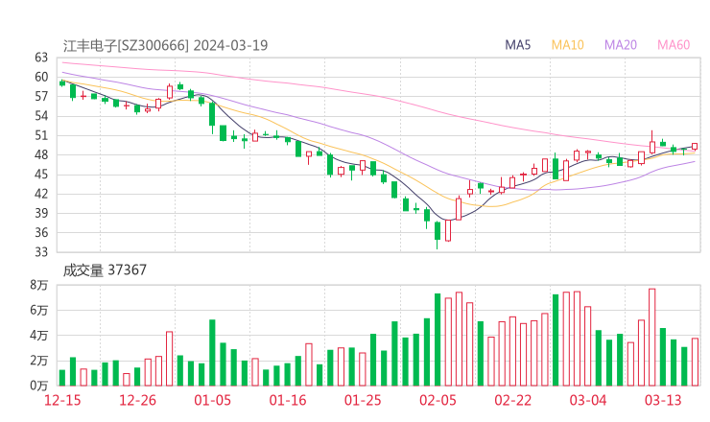Click the 57 price axis label
The image size is (710, 422).
click(41, 97)
